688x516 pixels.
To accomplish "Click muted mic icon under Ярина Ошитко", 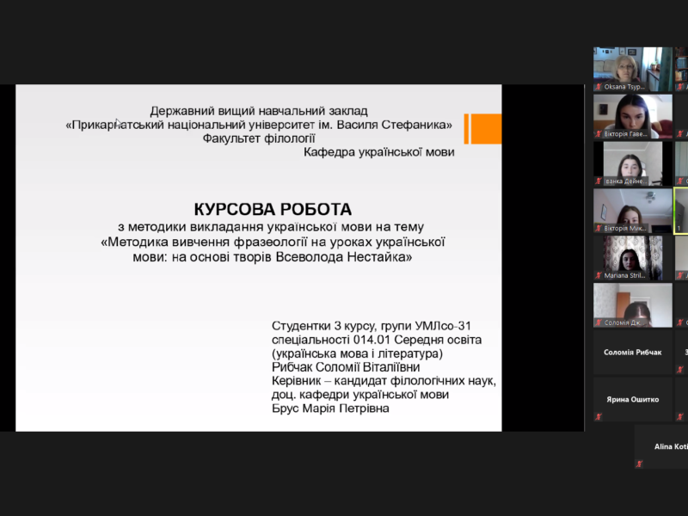I will tap(598, 416).
